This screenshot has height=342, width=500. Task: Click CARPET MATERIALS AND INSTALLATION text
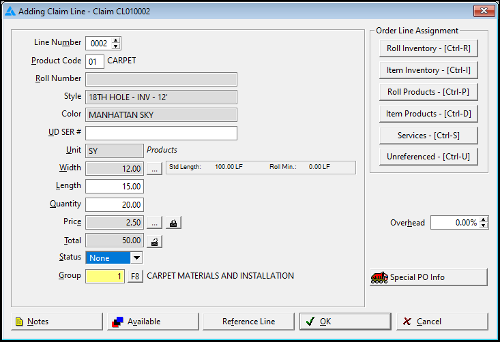tap(220, 276)
